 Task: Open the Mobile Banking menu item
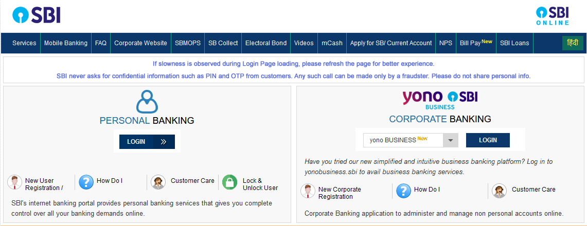66,43
